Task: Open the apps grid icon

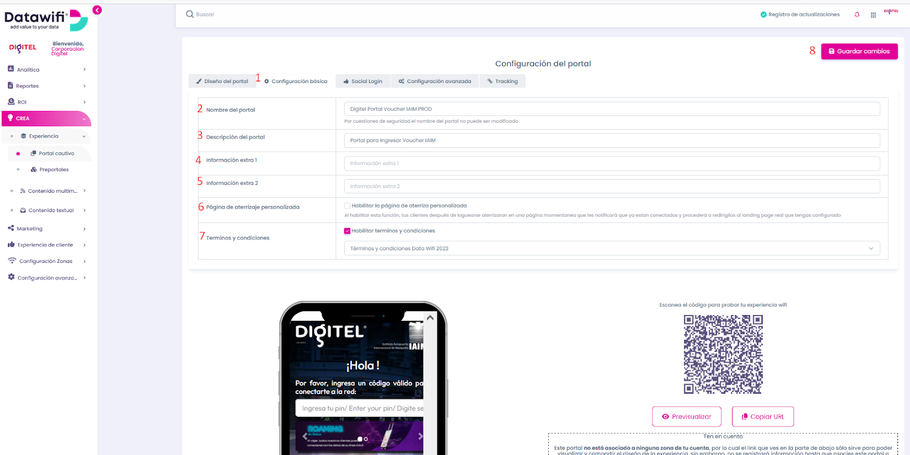Action: pyautogui.click(x=873, y=15)
